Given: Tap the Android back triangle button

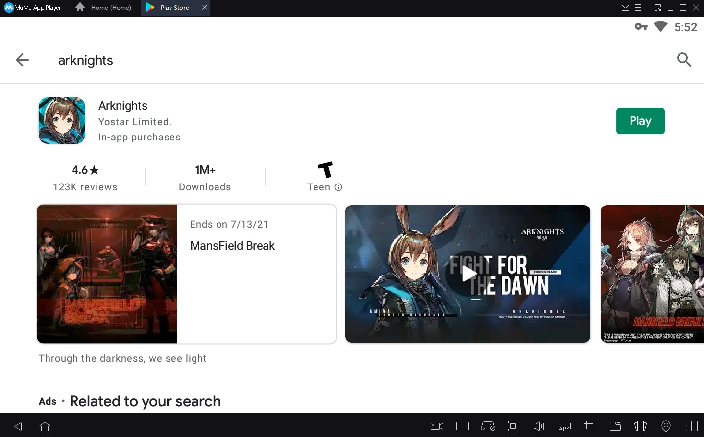Looking at the screenshot, I should tap(18, 426).
